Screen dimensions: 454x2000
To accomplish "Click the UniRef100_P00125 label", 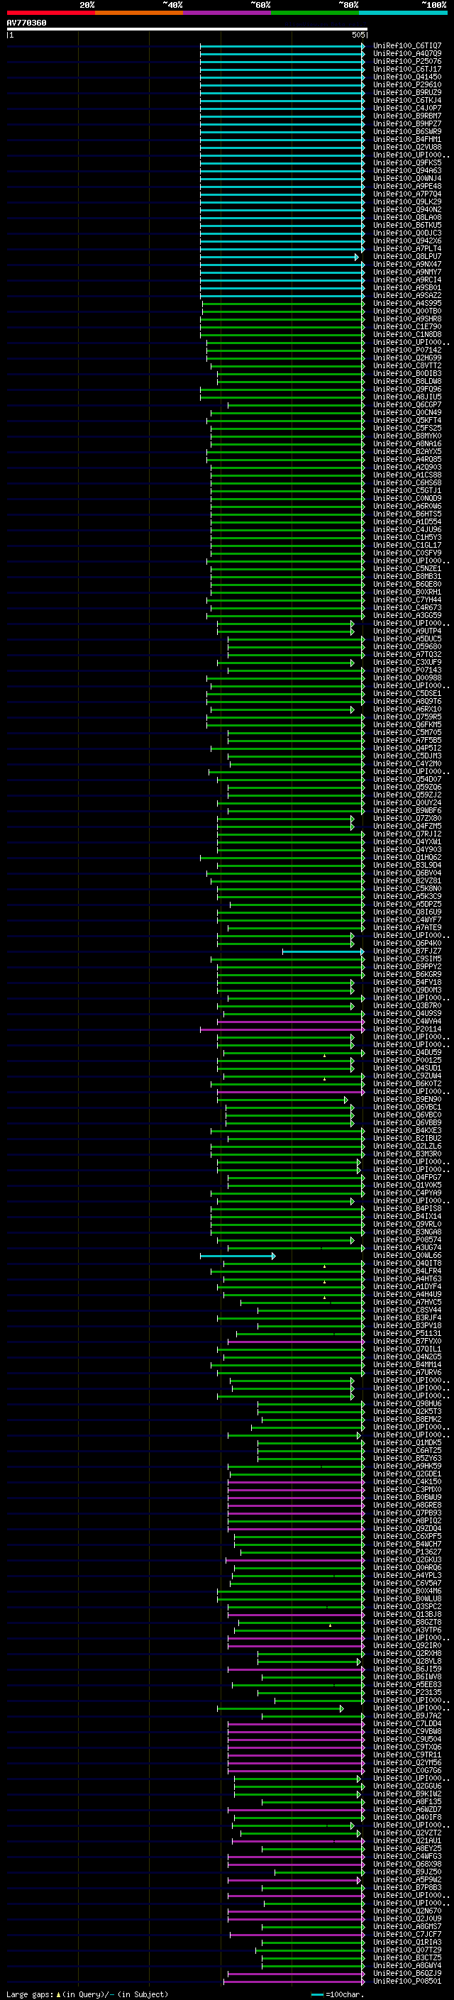I will (406, 1061).
